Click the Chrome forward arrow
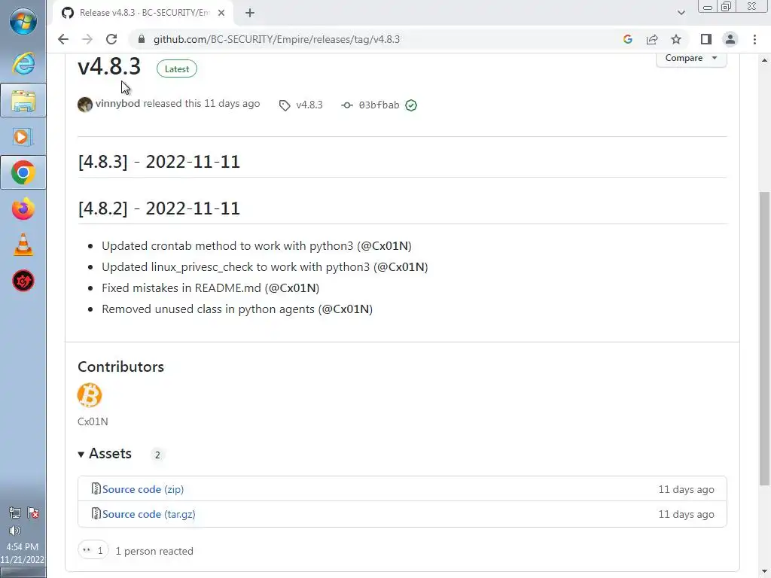This screenshot has height=578, width=771. coord(87,39)
